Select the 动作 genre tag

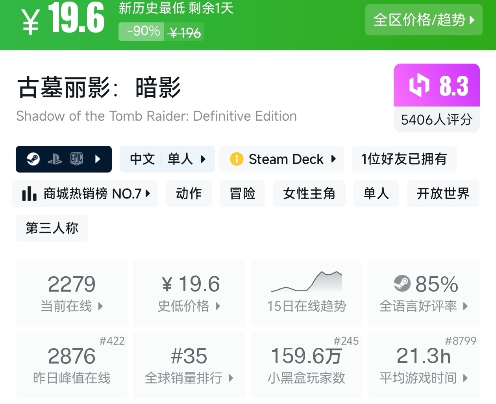(189, 193)
